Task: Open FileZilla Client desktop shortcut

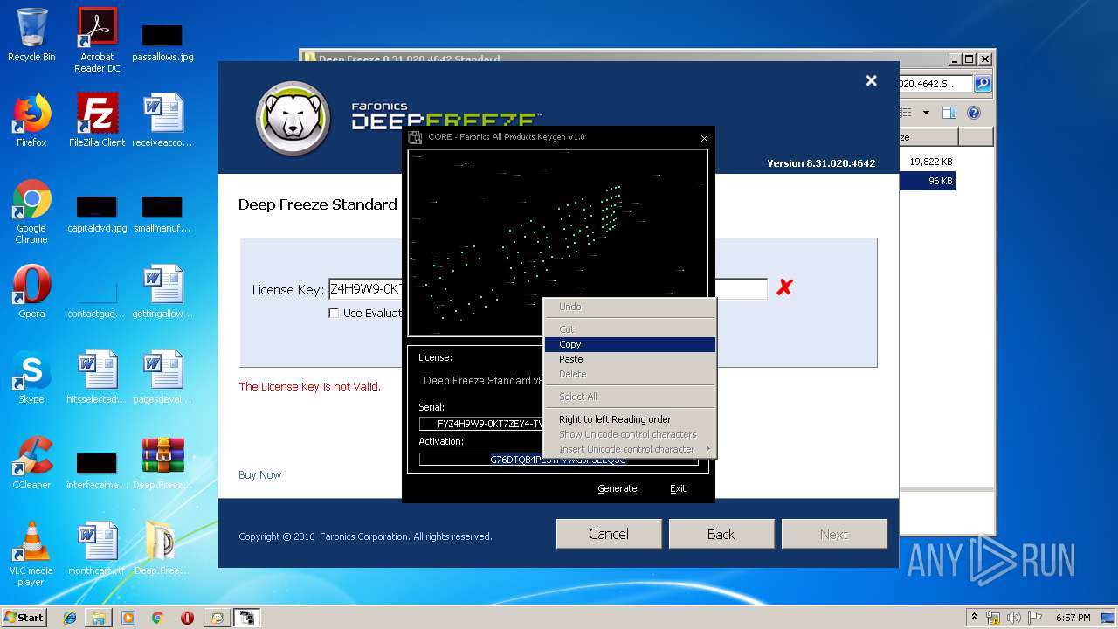Action: [x=97, y=121]
